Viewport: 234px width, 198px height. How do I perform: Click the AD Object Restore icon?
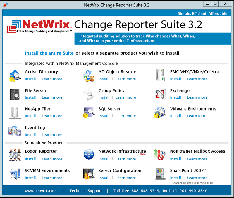tap(89, 75)
